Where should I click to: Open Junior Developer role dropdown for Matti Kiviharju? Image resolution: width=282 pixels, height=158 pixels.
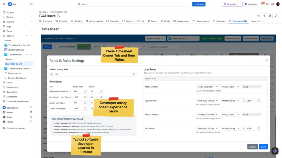click(208, 87)
